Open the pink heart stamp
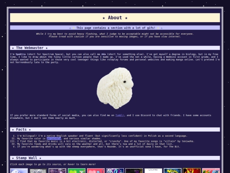The height and width of the screenshot is (173, 230). click(96, 170)
